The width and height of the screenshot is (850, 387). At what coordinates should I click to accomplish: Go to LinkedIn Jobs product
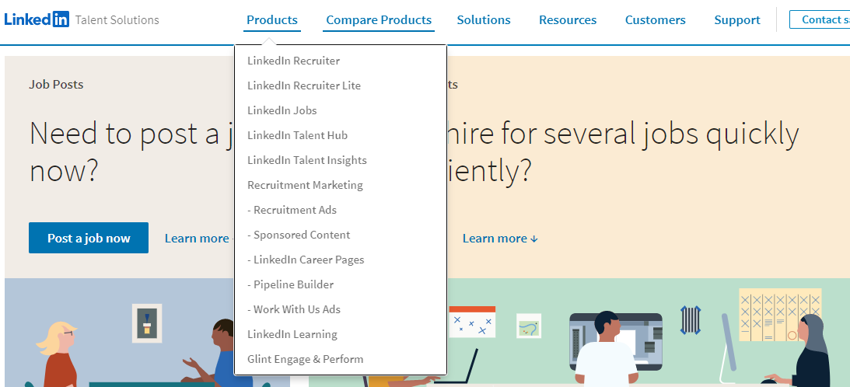(282, 110)
